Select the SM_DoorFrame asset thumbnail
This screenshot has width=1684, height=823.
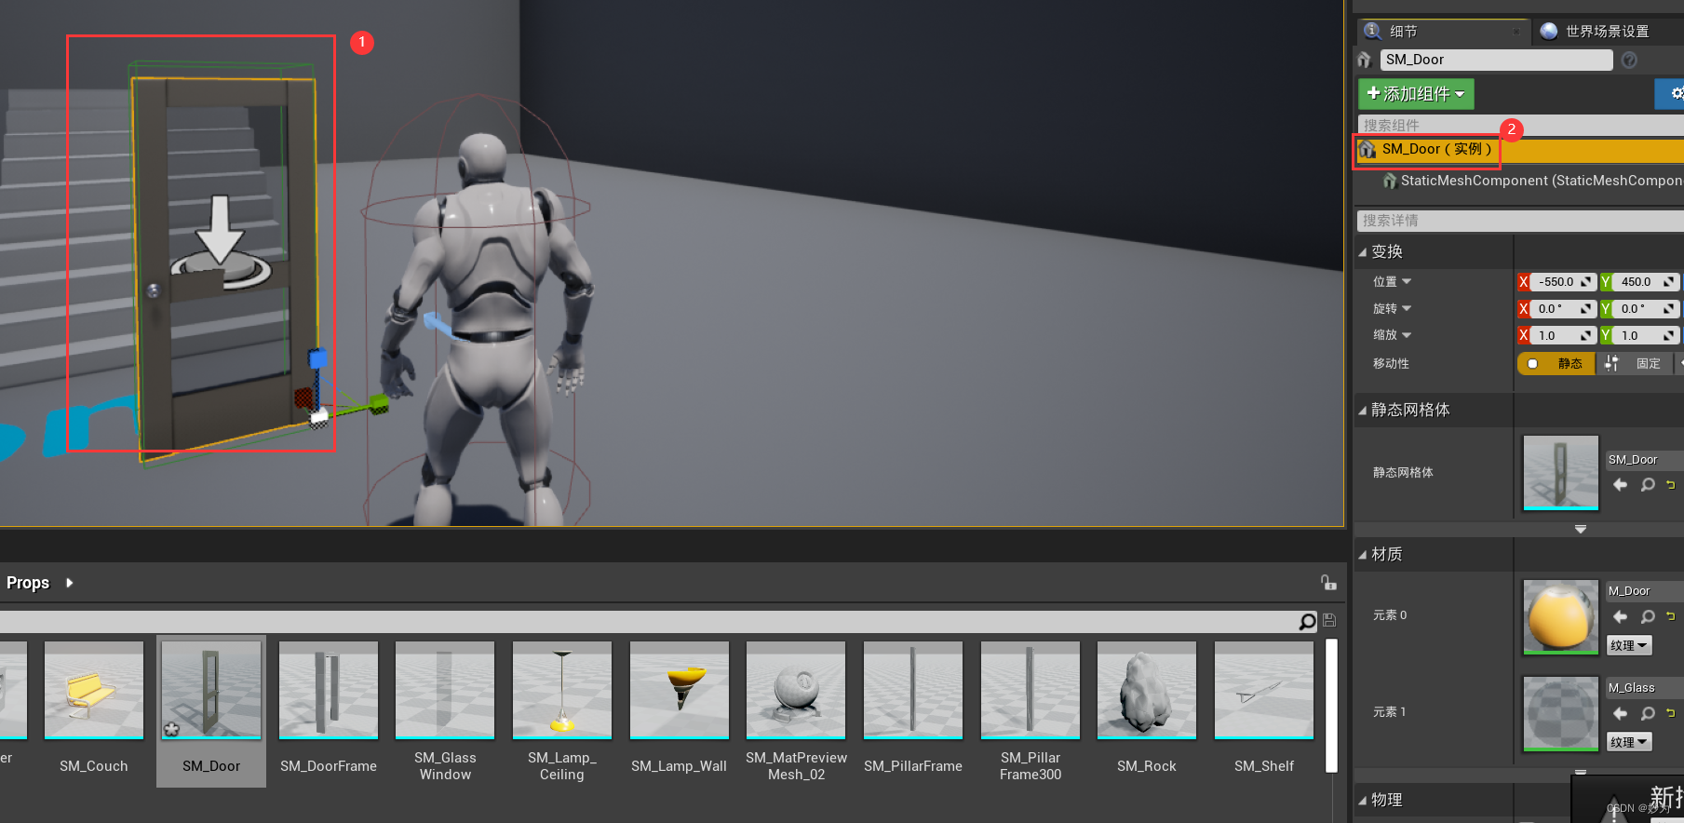(329, 690)
